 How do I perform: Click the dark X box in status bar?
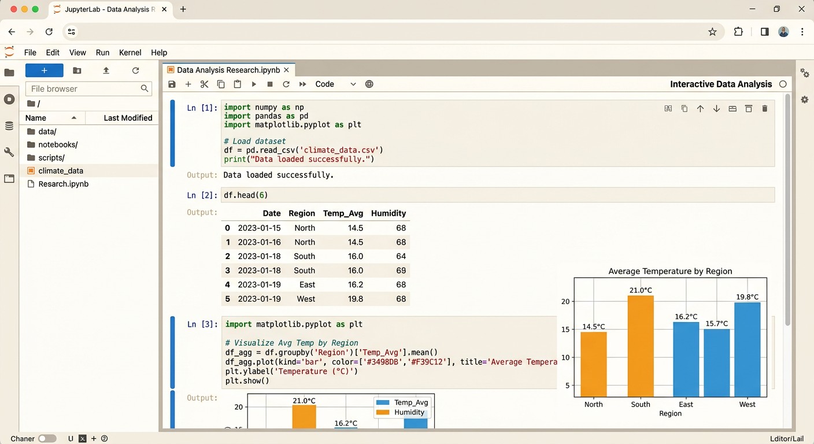(x=82, y=439)
